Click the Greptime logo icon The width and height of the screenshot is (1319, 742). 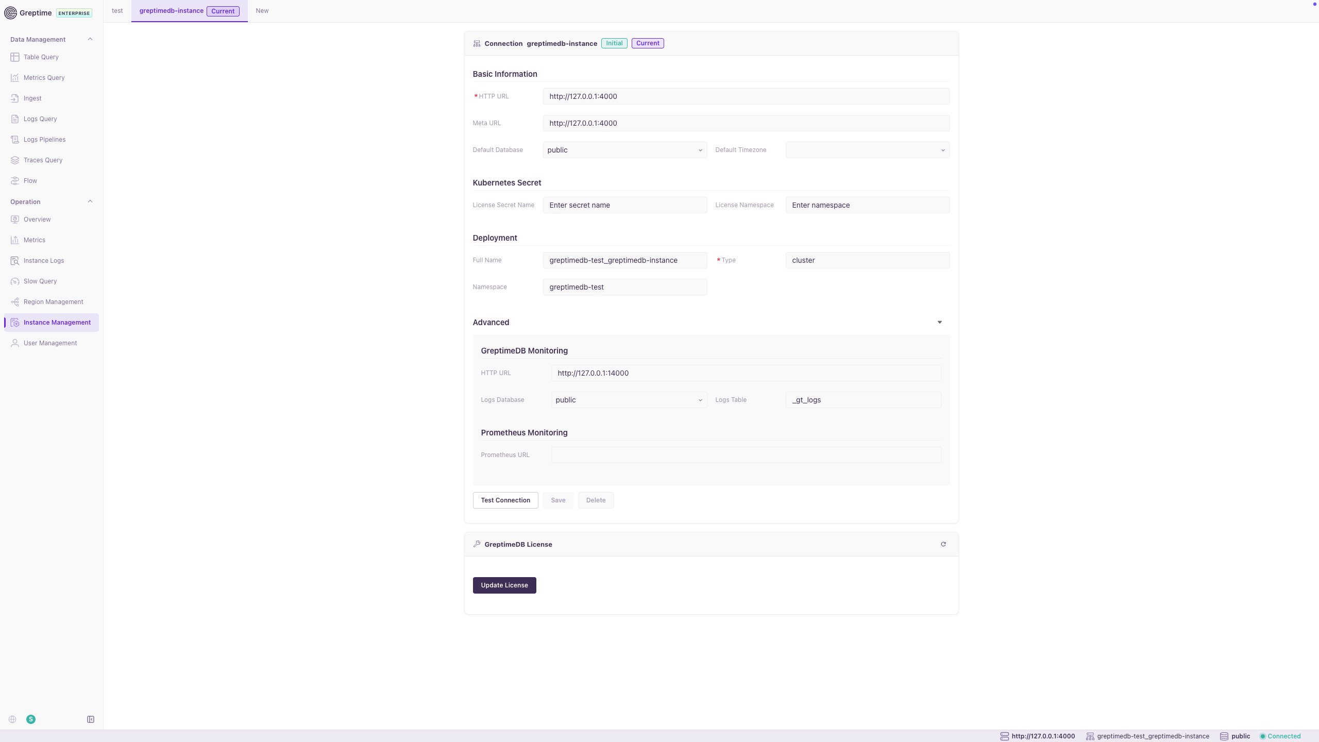(10, 13)
